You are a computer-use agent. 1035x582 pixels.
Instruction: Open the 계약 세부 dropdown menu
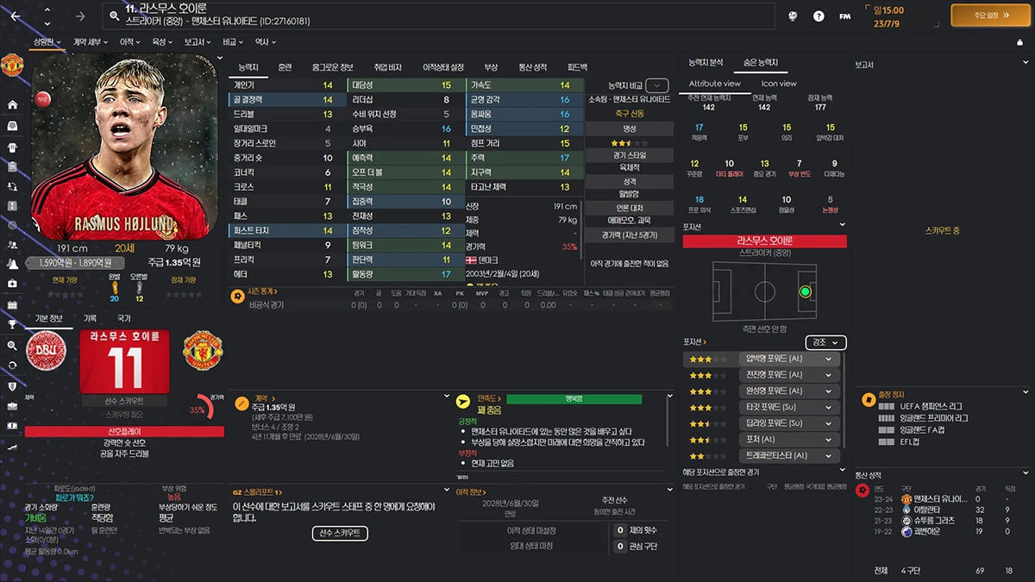(90, 41)
